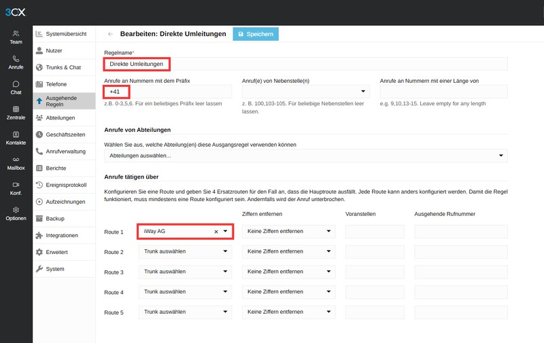The height and width of the screenshot is (343, 544).
Task: Open the Route 5 Trunk auswählen dropdown
Action: click(185, 312)
